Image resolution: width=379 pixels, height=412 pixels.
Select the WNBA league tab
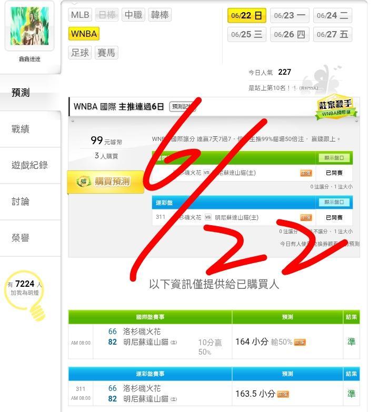click(84, 34)
